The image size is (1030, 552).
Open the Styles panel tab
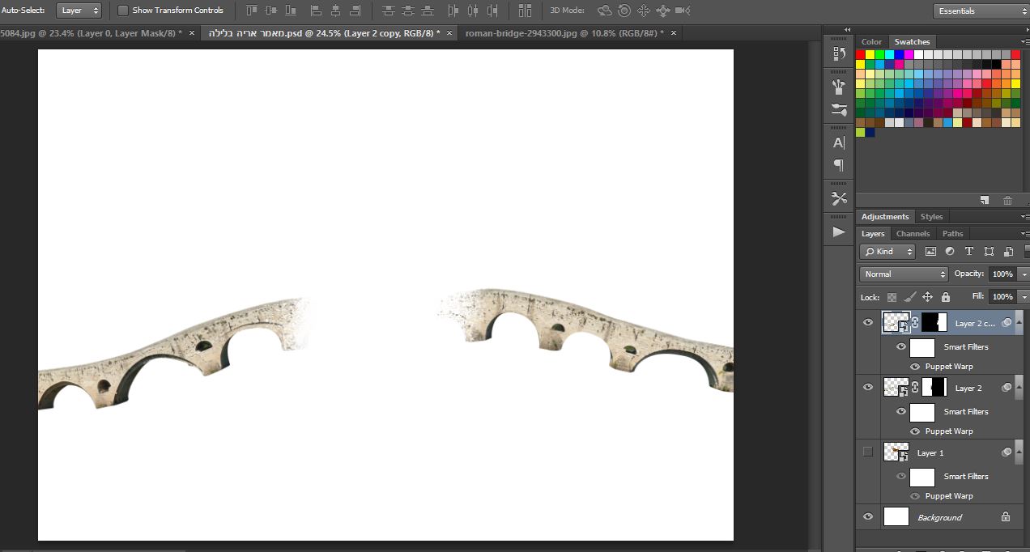pos(931,217)
